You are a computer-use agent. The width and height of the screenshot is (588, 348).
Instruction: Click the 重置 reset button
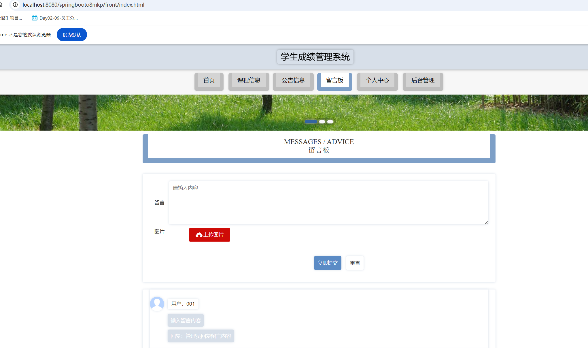click(355, 263)
